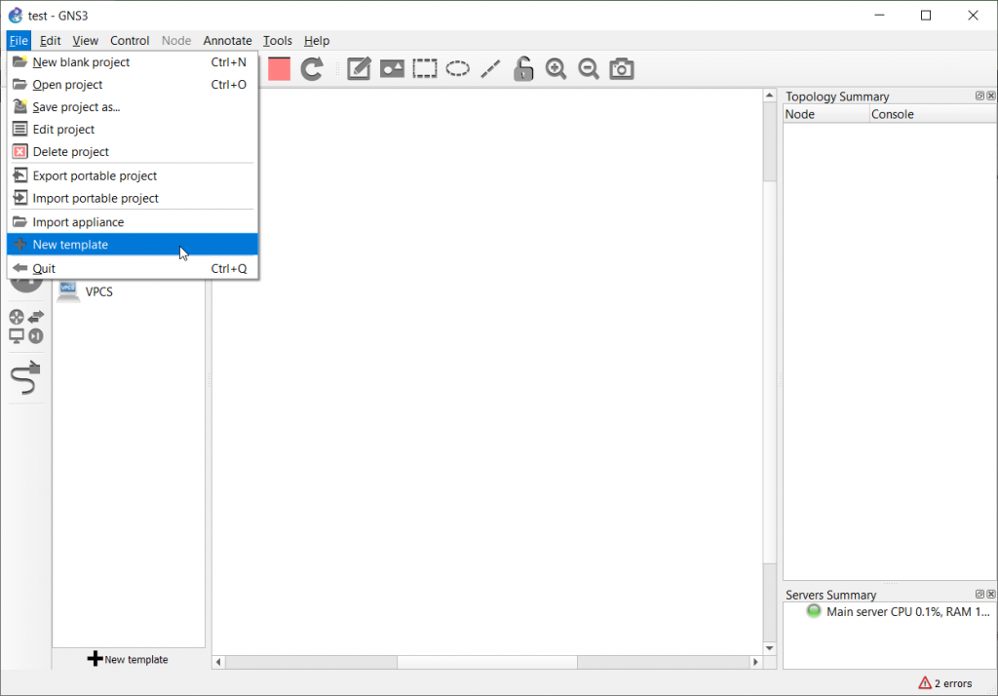Click the insert picture icon

(x=392, y=69)
